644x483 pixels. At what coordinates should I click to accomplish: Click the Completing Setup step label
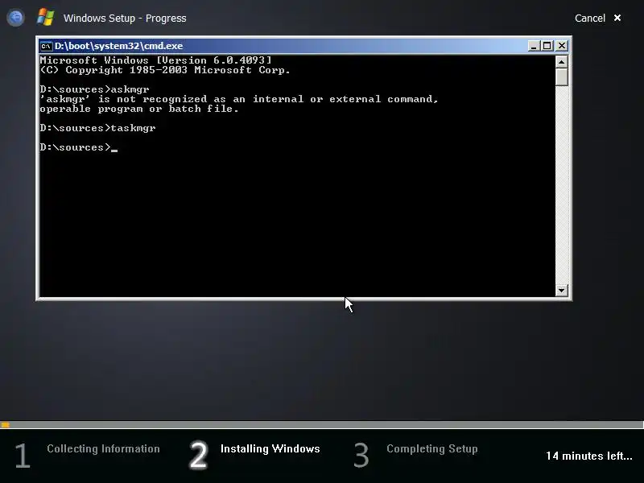point(432,449)
